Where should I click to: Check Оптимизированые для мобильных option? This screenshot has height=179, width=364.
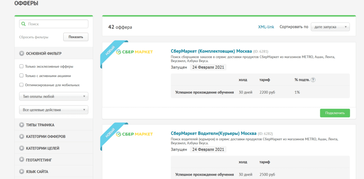click(21, 85)
